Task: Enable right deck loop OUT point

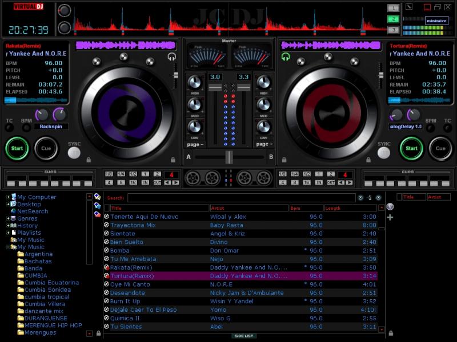Action: point(331,182)
